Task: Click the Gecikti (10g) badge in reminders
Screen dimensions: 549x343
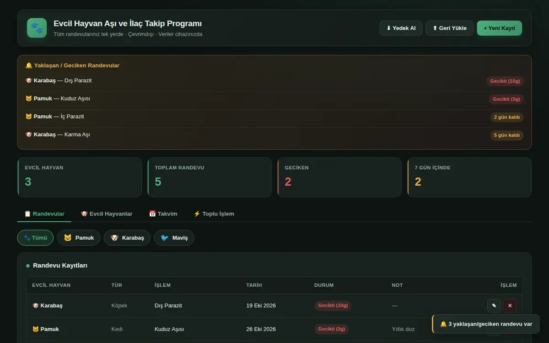Action: tap(505, 81)
